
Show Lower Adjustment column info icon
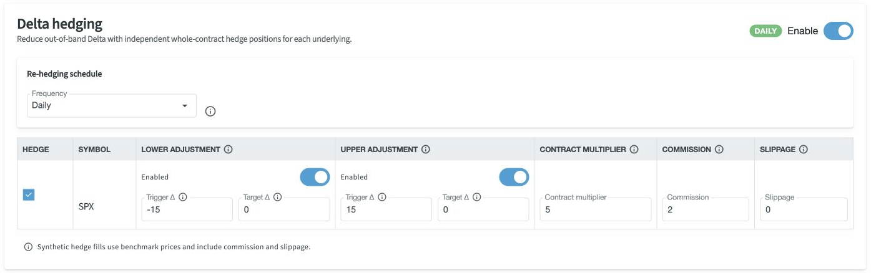coord(228,150)
